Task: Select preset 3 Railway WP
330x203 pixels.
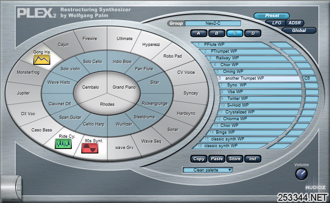Action: click(x=246, y=58)
